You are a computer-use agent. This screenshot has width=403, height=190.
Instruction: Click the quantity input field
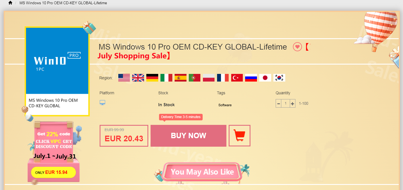point(286,104)
